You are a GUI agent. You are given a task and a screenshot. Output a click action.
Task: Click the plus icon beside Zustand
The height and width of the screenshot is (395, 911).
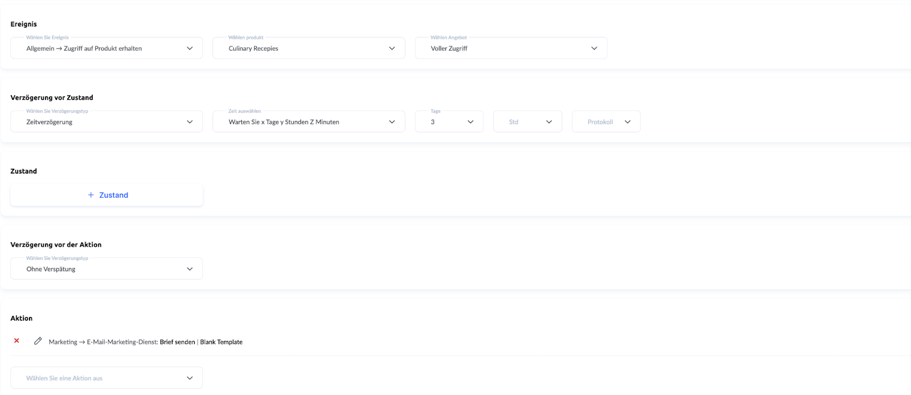[91, 195]
